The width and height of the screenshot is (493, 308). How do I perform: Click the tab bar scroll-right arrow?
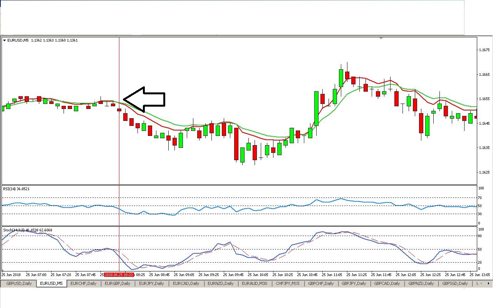pos(489,283)
